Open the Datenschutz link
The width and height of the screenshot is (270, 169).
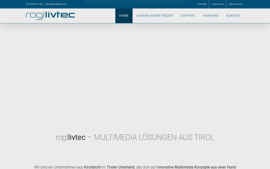coord(235,4)
